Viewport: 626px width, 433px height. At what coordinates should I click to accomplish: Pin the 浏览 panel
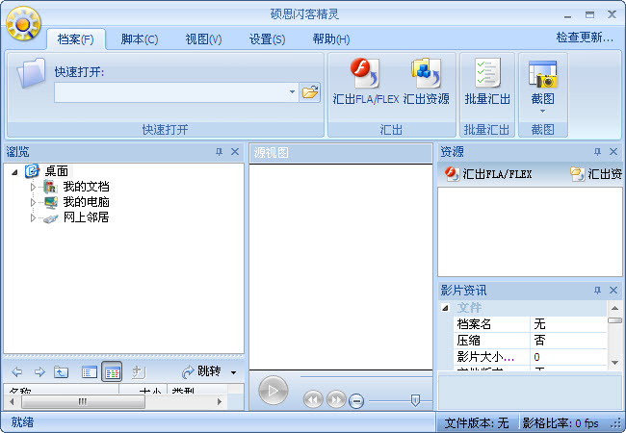point(219,151)
